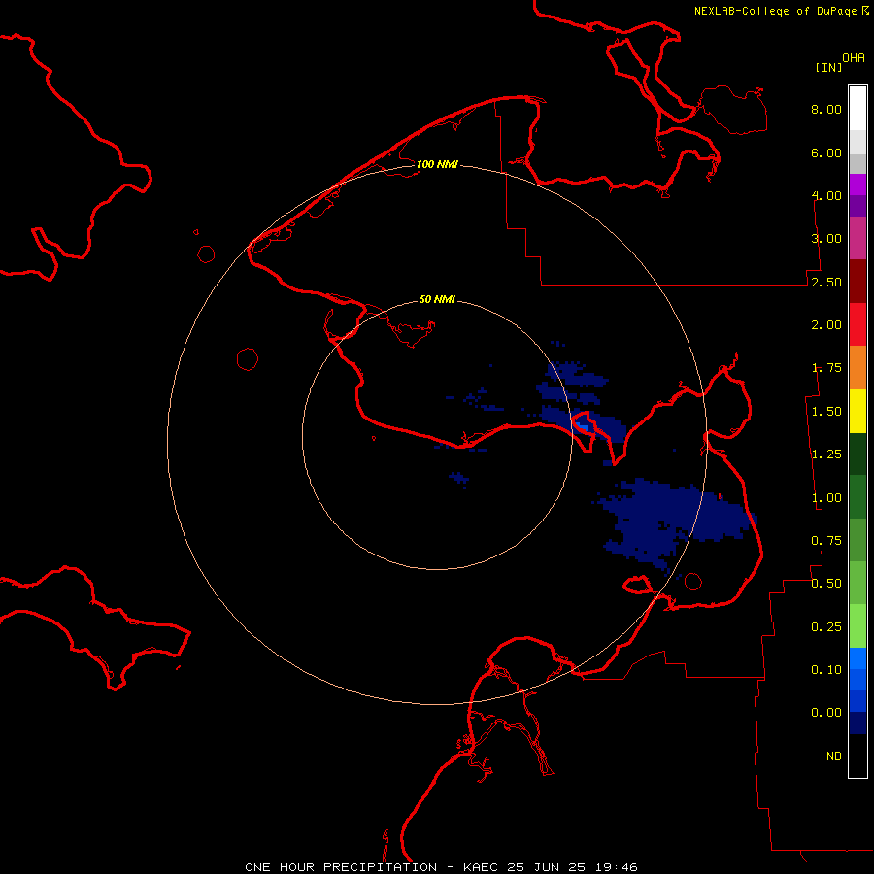Click the 0.75 legend value

(x=826, y=541)
